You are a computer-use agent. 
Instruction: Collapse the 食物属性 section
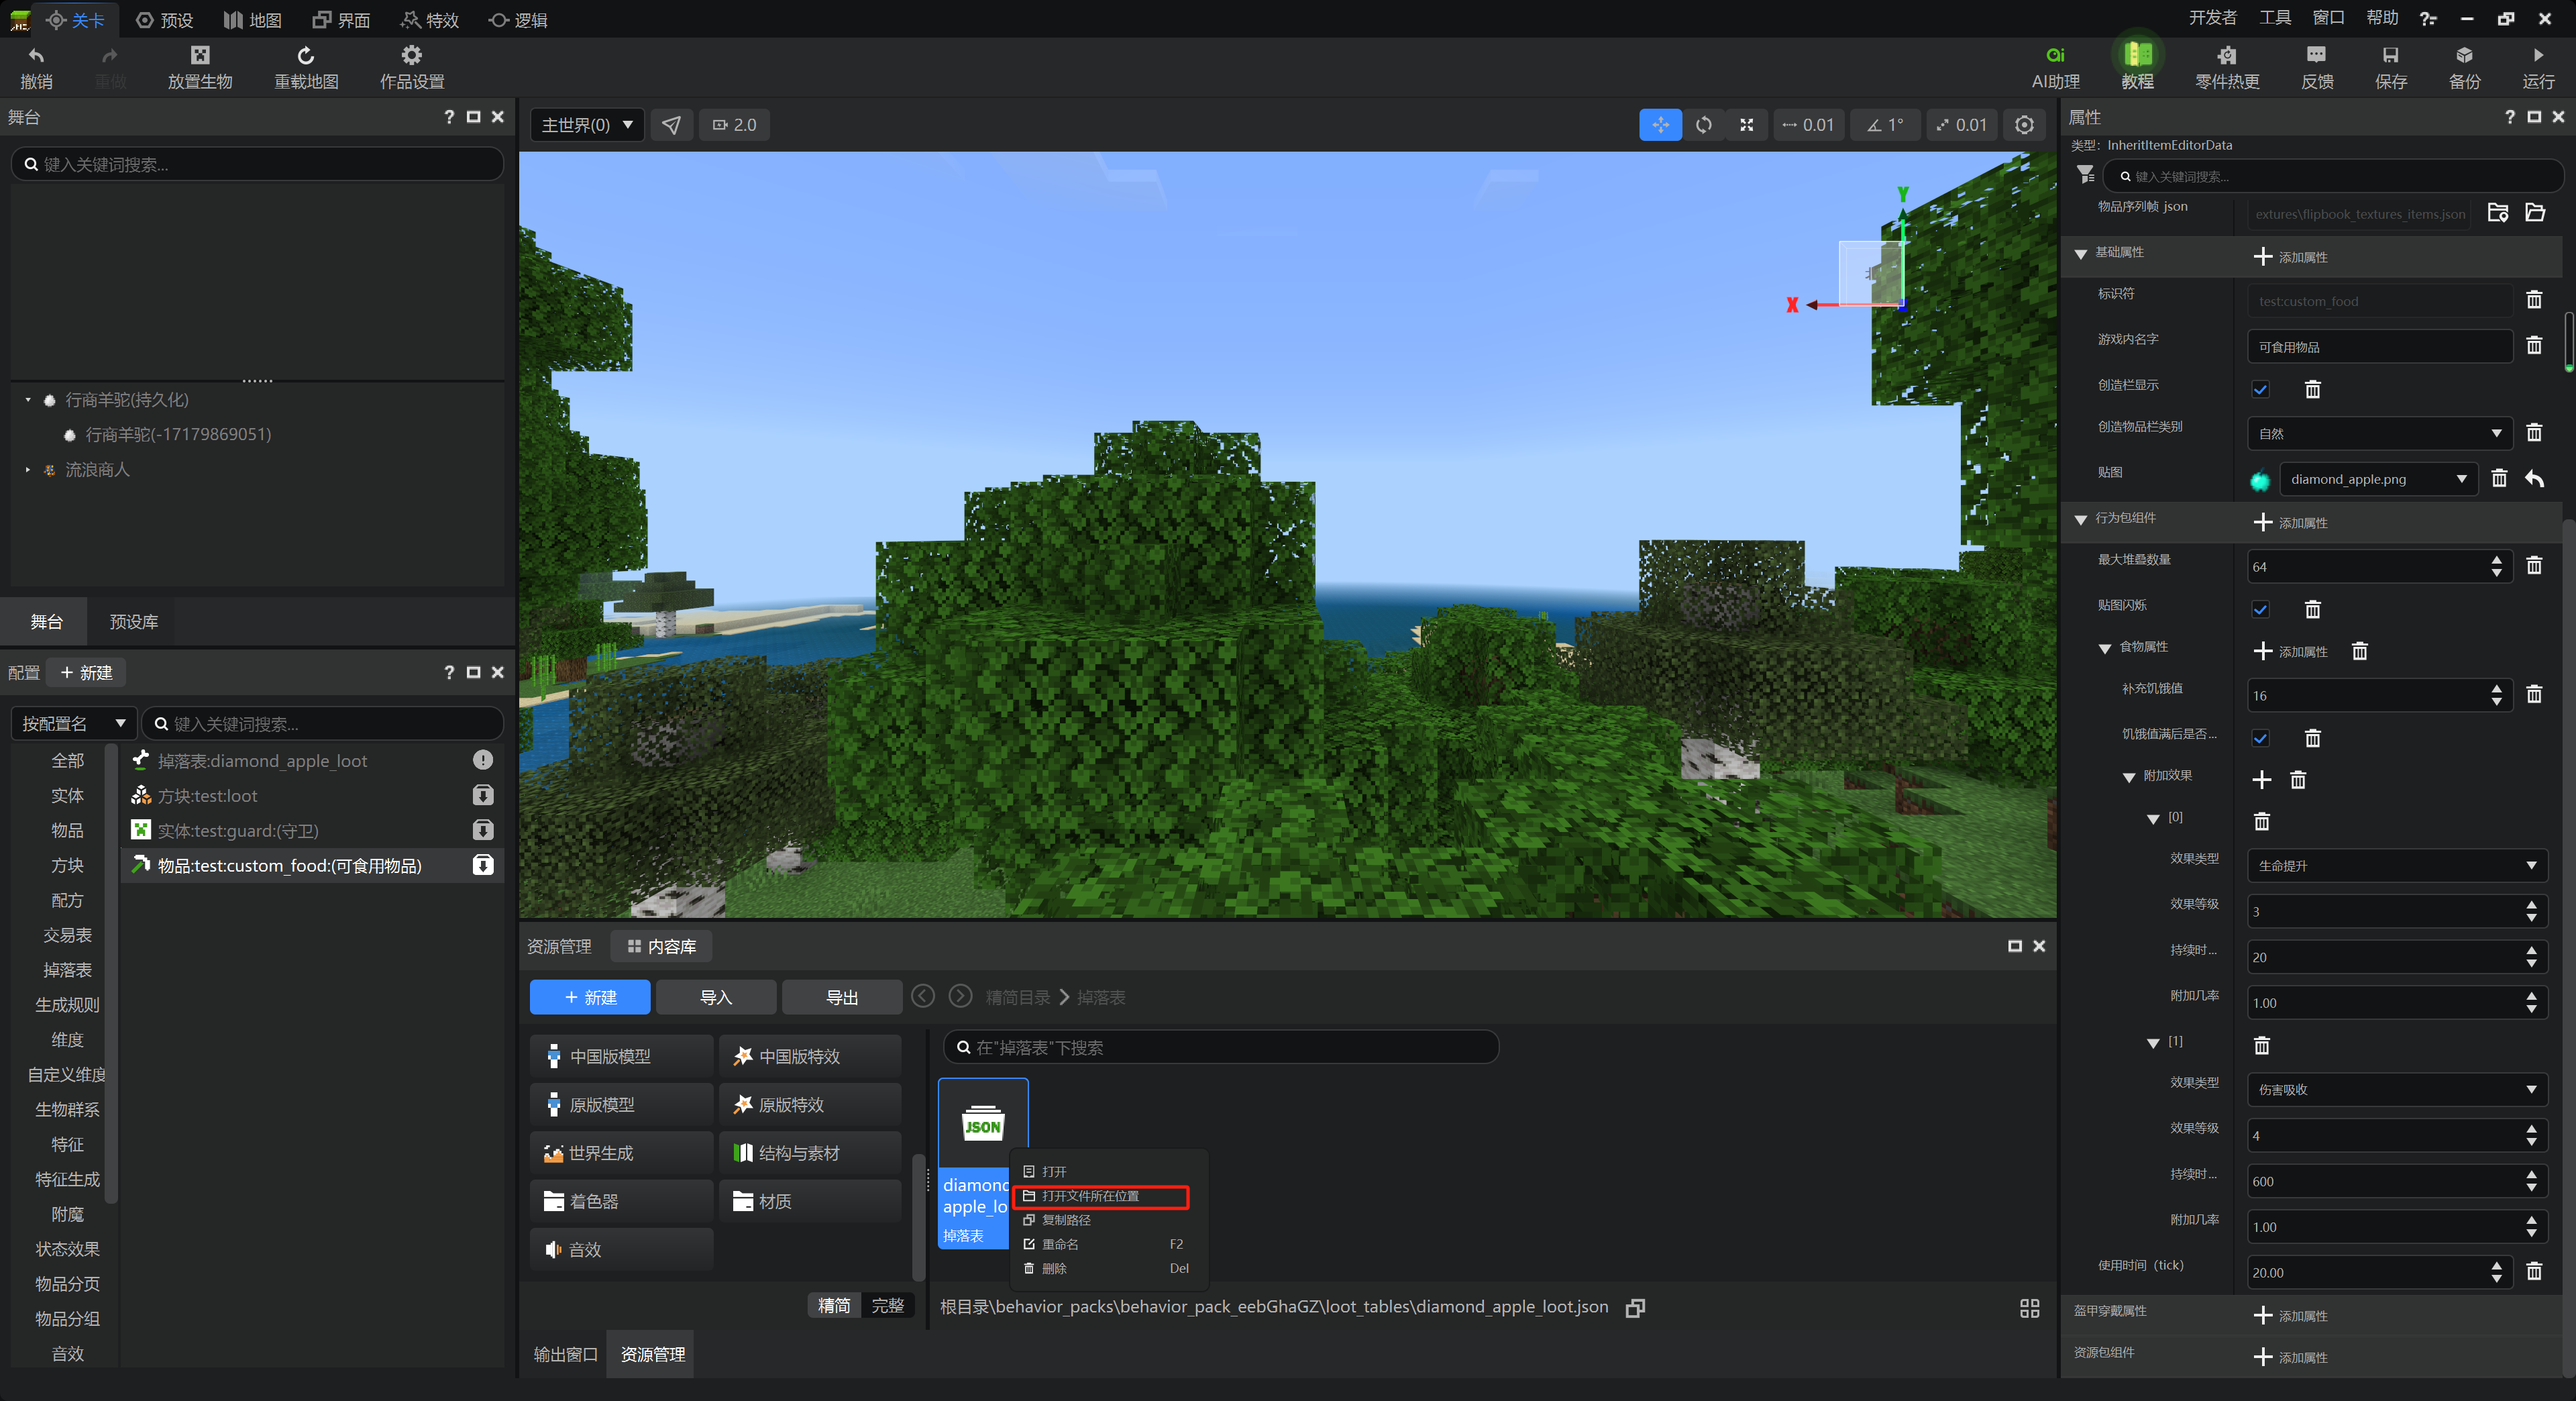point(2104,648)
